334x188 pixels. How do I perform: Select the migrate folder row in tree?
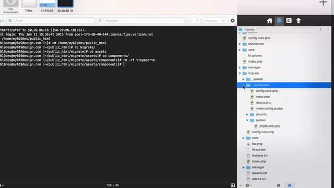click(x=284, y=73)
